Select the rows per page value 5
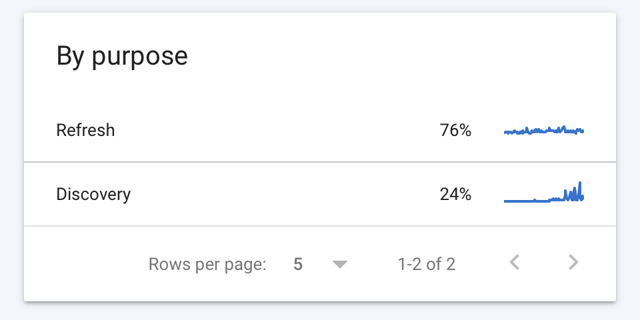The height and width of the screenshot is (320, 640). (x=298, y=264)
